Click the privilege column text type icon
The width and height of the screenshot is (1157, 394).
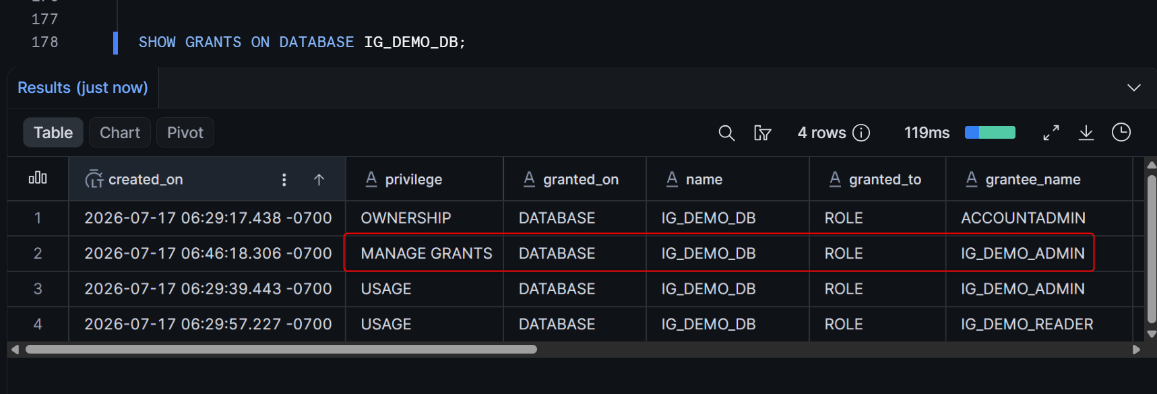[x=371, y=179]
